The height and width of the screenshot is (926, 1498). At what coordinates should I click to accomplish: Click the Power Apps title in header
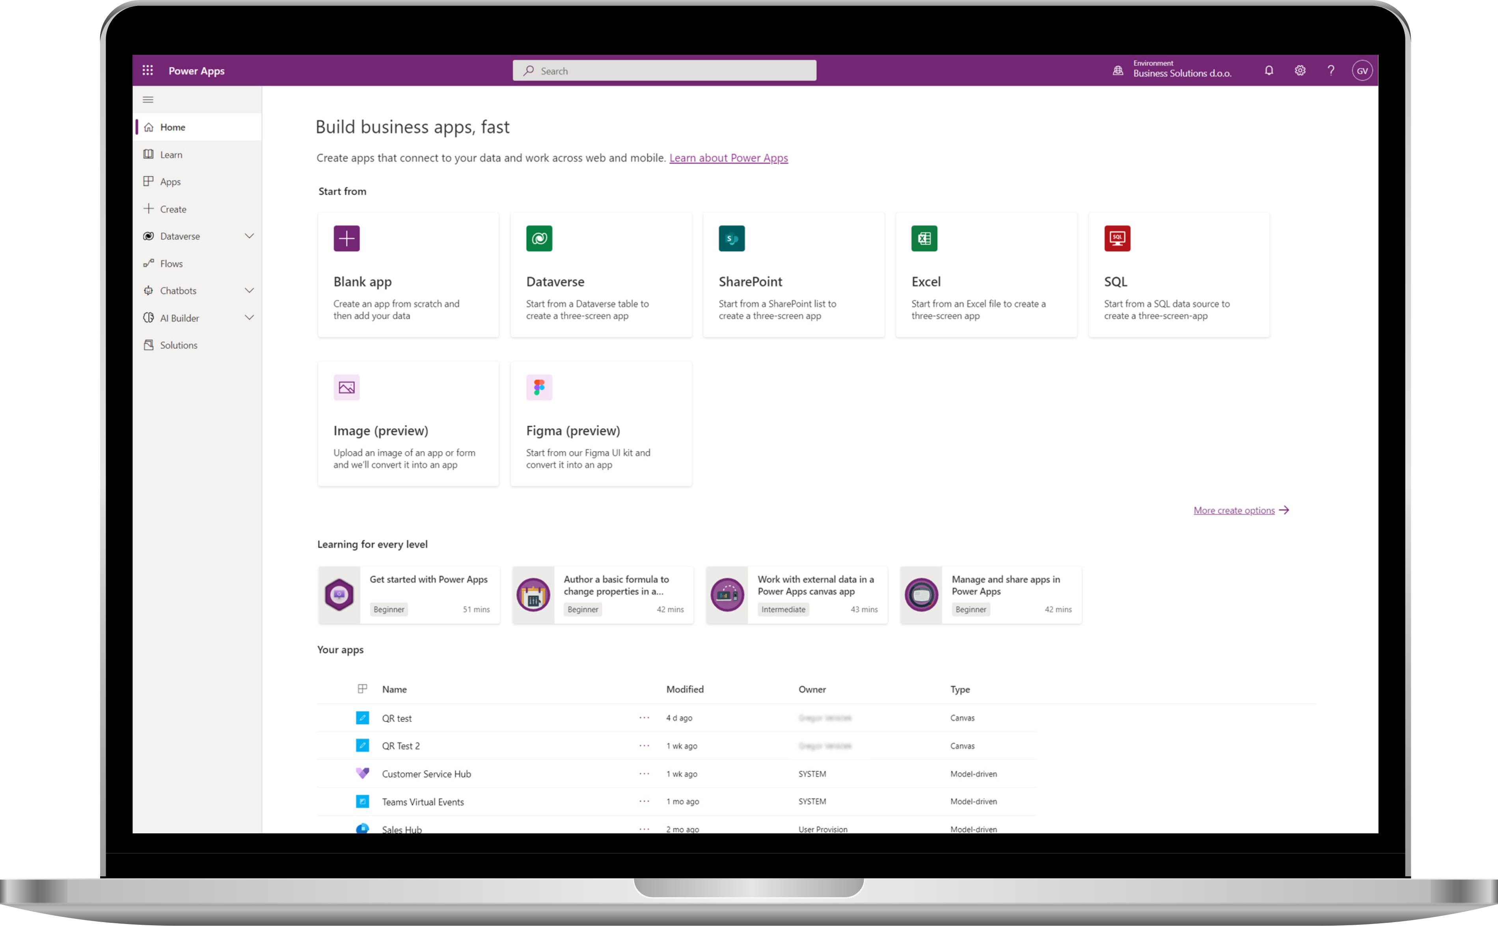(196, 71)
